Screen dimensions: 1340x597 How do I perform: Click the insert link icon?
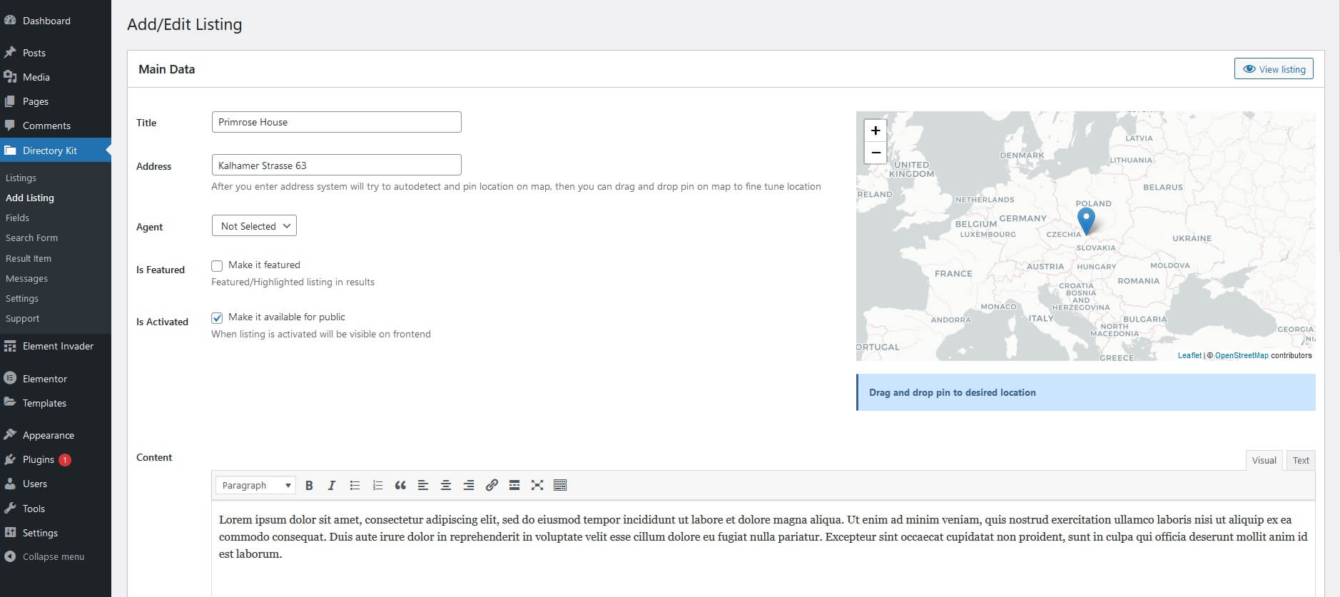click(492, 485)
